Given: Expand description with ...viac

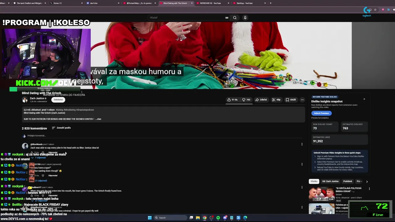Looking at the screenshot, I should (98, 119).
